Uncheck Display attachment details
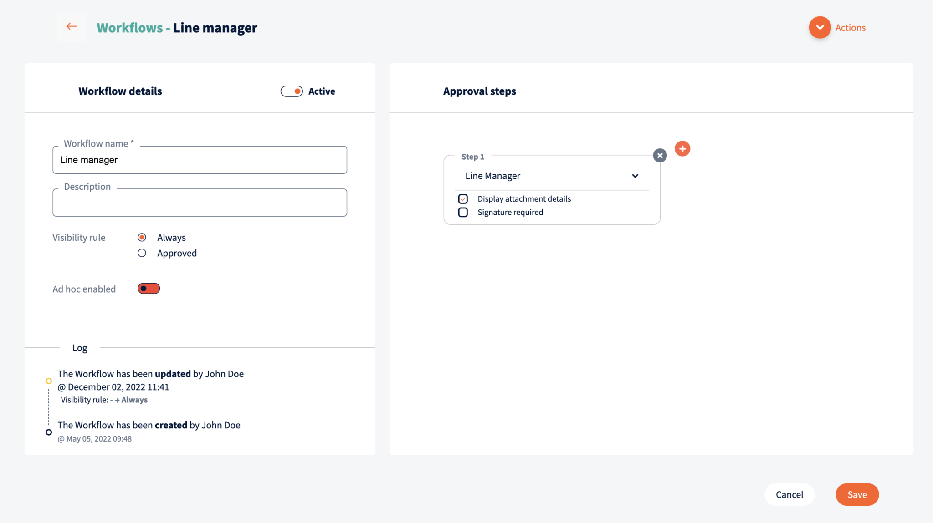Image resolution: width=933 pixels, height=523 pixels. pos(463,198)
